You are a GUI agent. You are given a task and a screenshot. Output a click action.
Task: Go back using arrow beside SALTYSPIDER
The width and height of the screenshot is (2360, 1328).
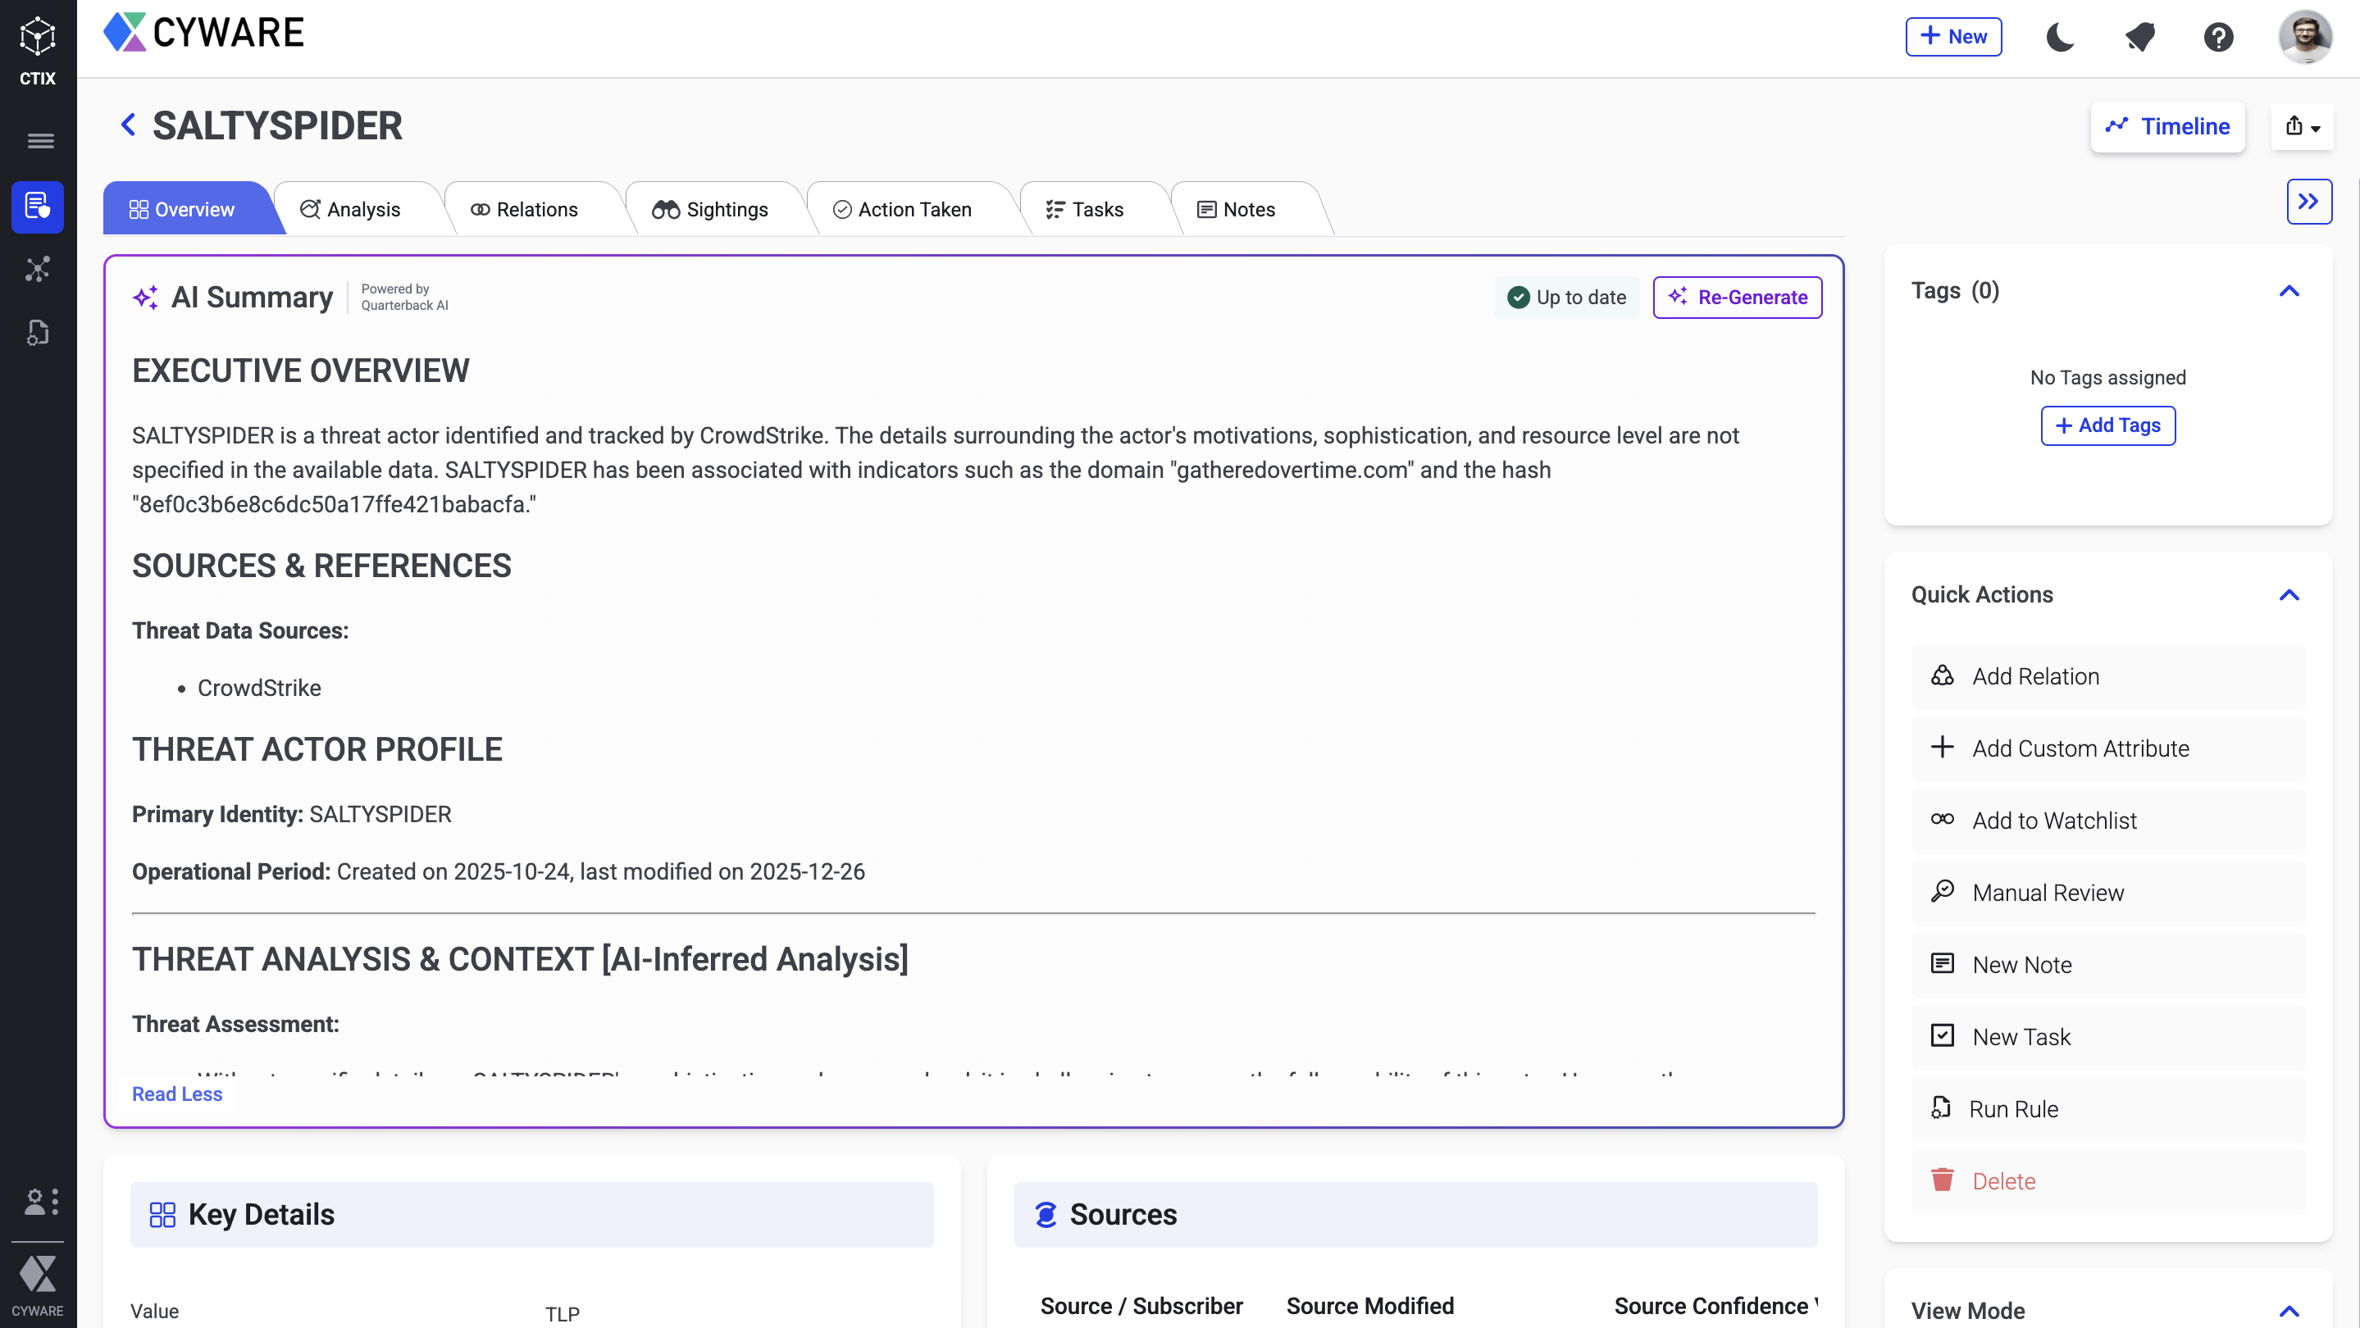tap(128, 125)
